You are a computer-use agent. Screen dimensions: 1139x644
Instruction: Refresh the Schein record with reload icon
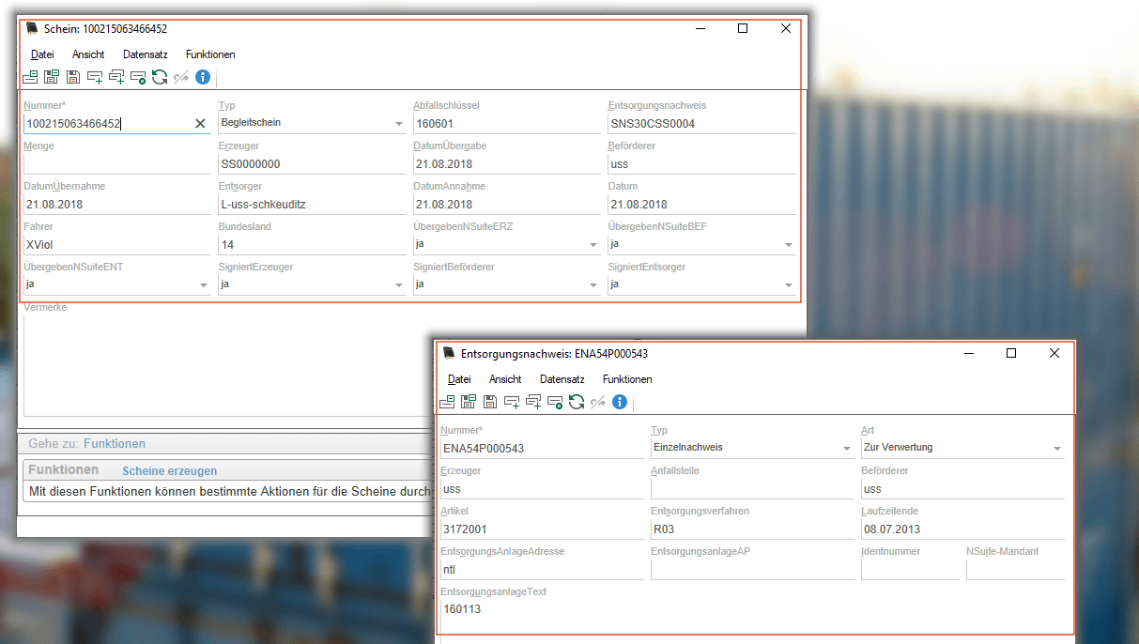160,78
